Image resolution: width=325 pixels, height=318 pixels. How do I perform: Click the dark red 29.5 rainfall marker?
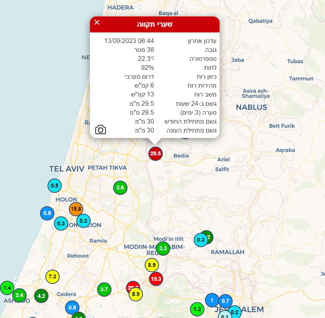point(155,153)
